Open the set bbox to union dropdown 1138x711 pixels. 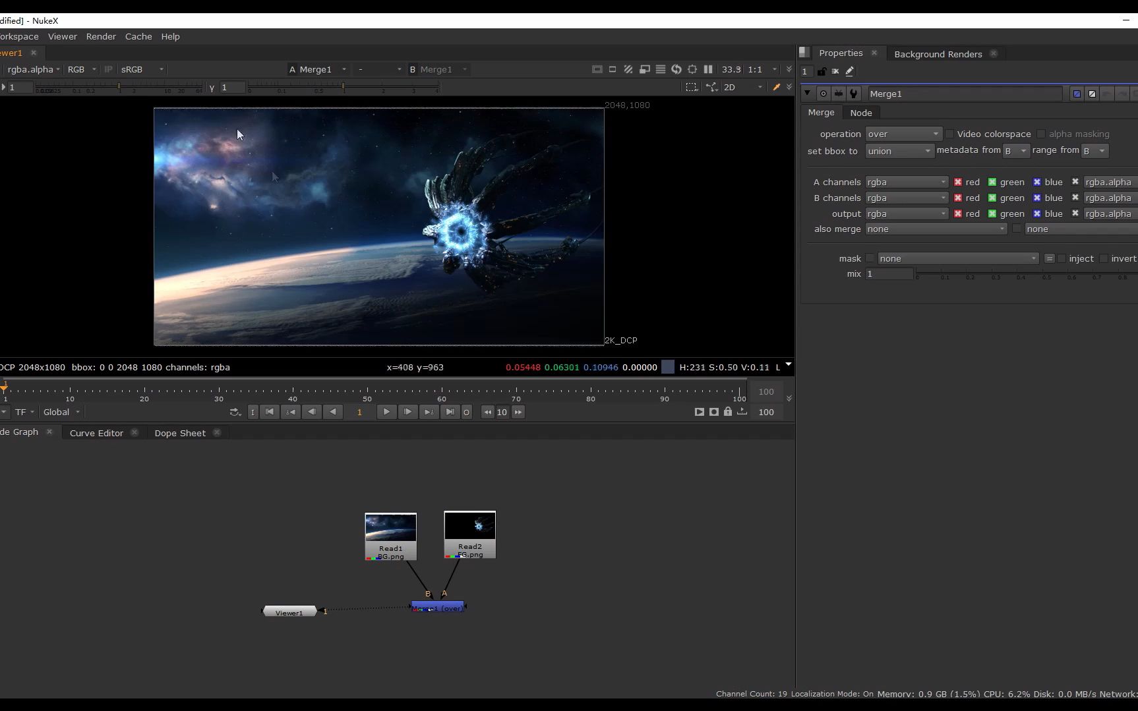899,151
